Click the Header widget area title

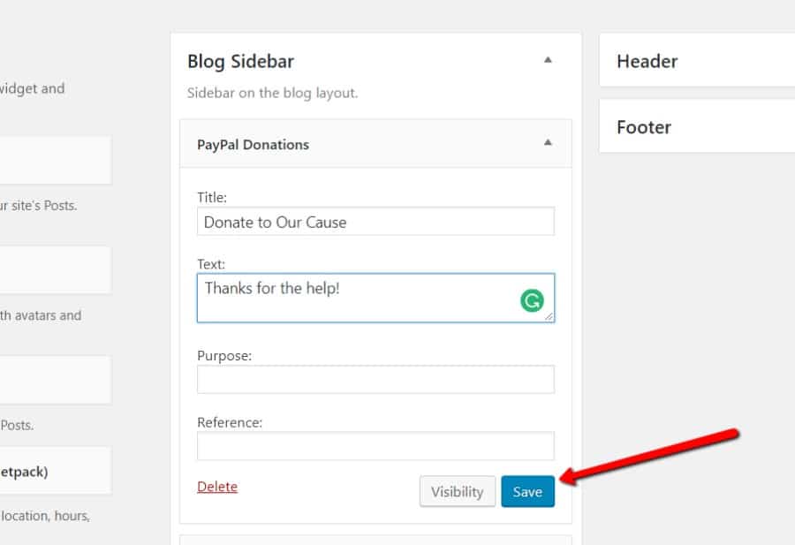click(647, 61)
